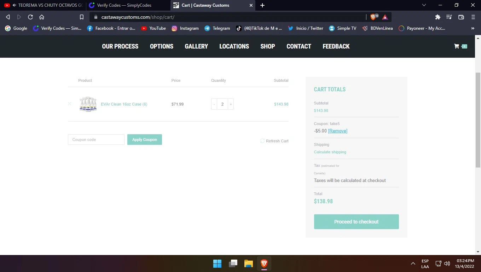Click Proceed to checkout

coord(357,222)
